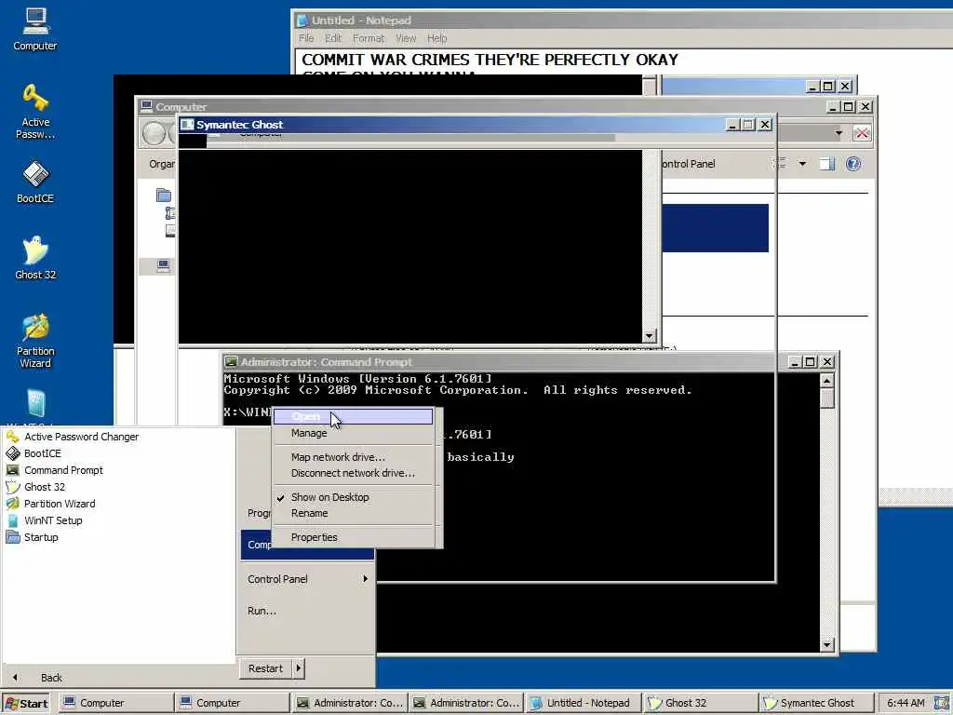Switch to Ghost 32 taskbar button

pyautogui.click(x=701, y=703)
